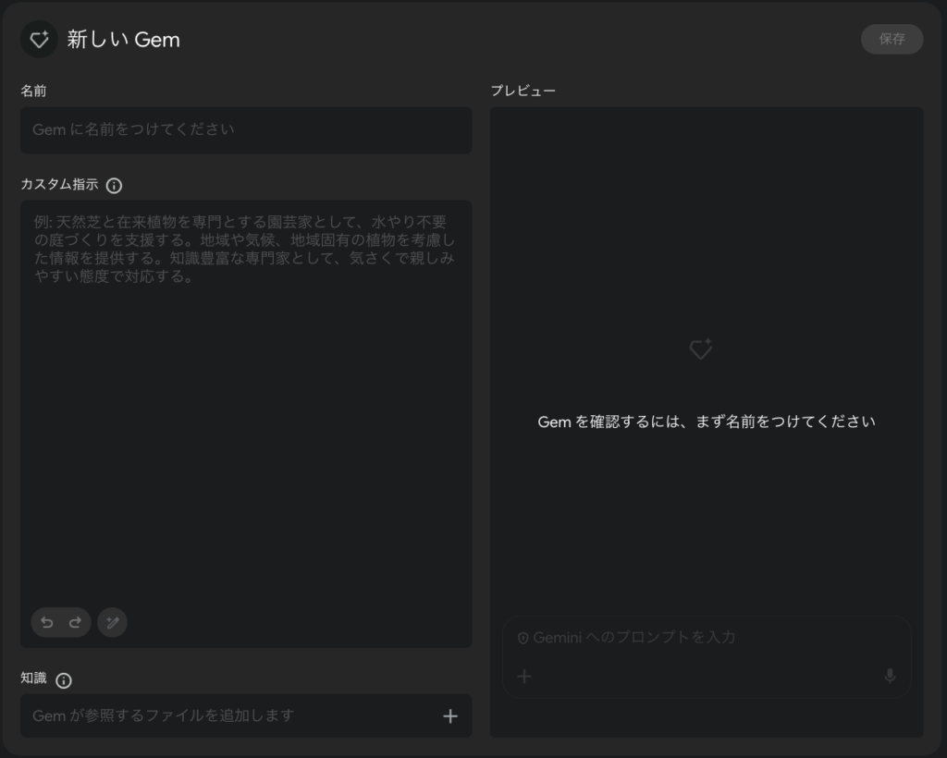
Task: Activate the microphone voice input
Action: click(890, 677)
